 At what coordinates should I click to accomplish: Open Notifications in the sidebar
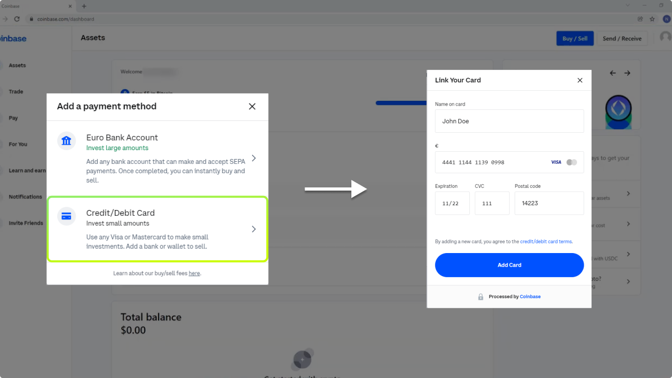coord(25,197)
